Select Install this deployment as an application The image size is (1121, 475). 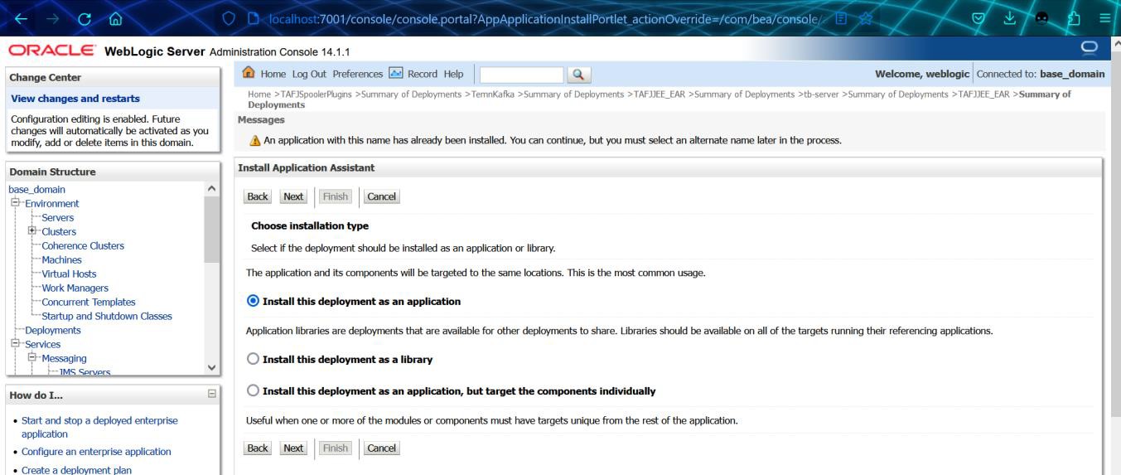[254, 301]
